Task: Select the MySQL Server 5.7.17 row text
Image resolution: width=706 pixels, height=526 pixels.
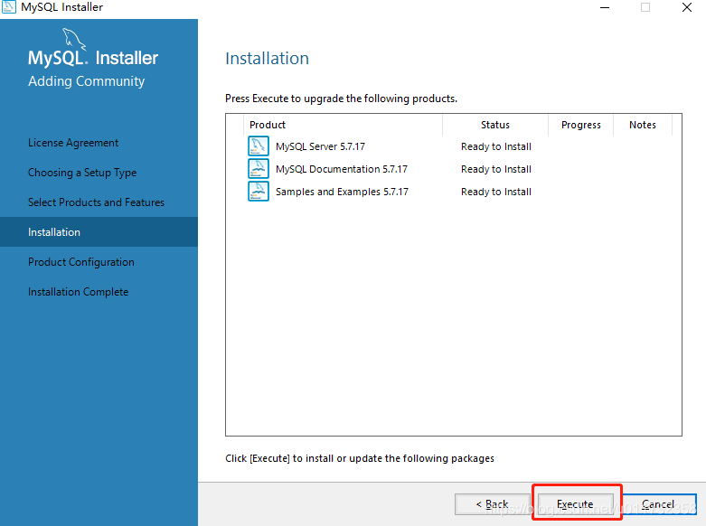Action: click(x=320, y=146)
